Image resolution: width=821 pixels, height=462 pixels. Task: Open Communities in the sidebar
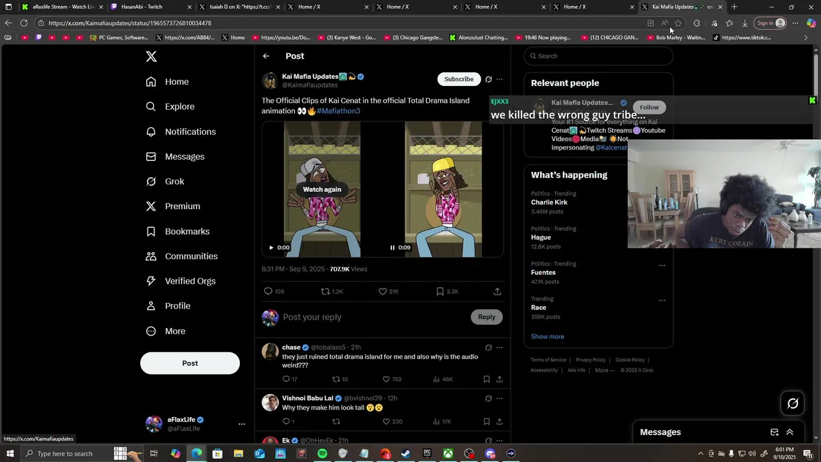182,256
